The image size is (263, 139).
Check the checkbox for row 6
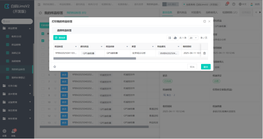coord(43,75)
